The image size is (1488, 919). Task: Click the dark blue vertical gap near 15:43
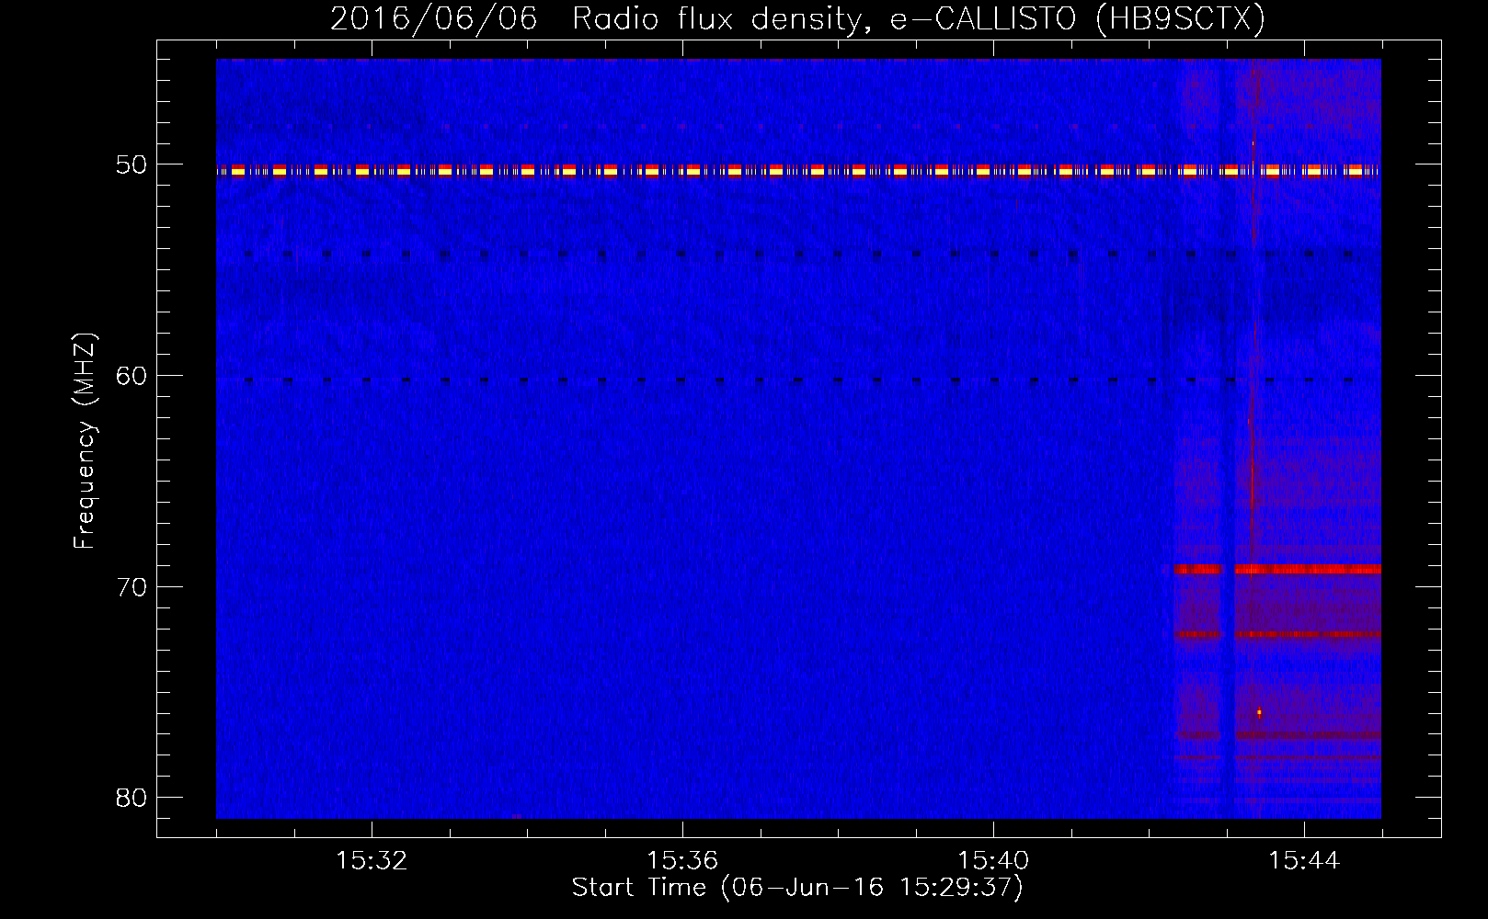tap(1228, 438)
